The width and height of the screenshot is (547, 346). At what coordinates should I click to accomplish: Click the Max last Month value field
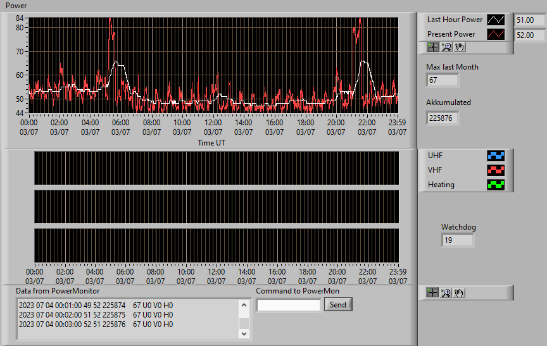[443, 80]
